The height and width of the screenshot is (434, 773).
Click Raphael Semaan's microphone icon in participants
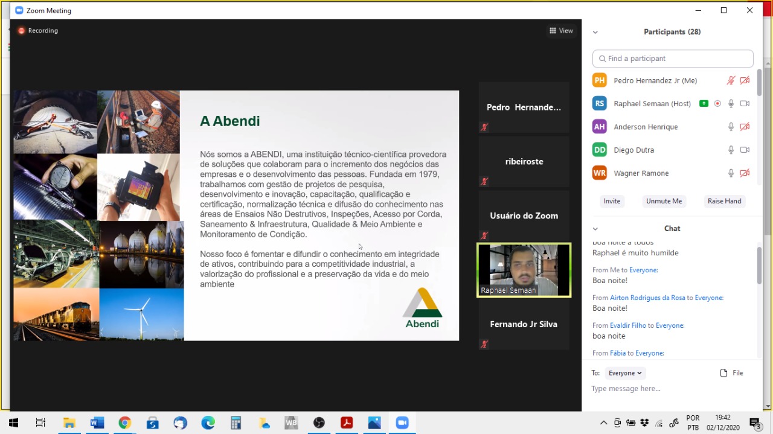(x=731, y=104)
